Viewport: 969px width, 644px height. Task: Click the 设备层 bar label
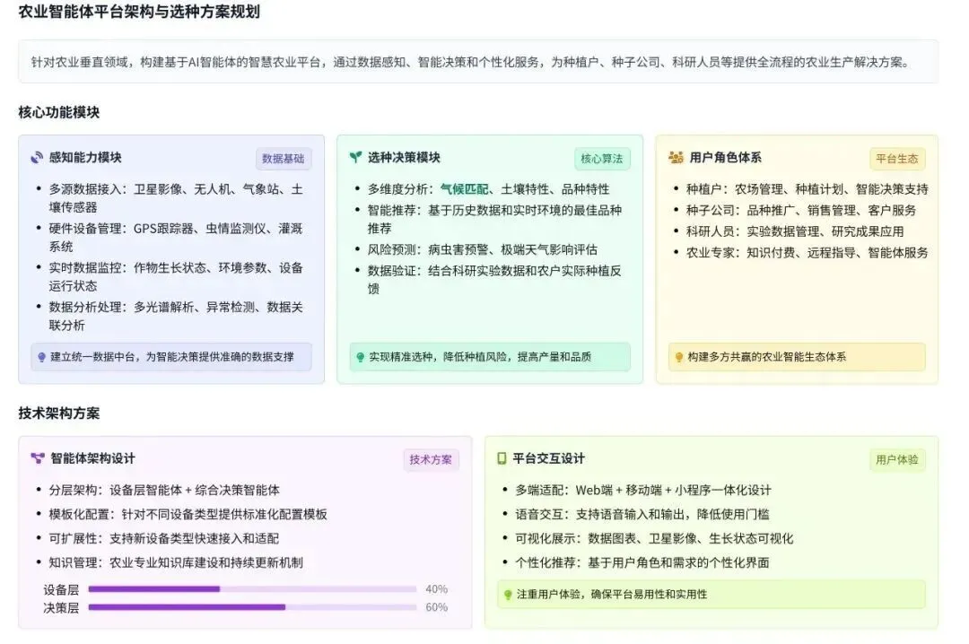pos(61,589)
